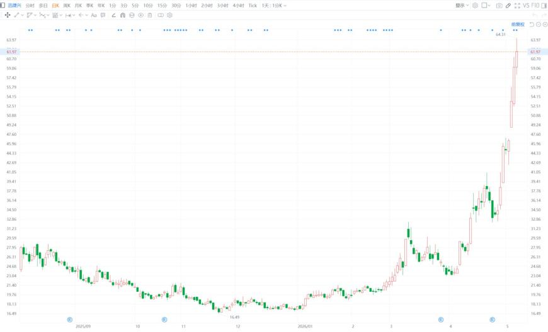Viewport: 548px width, 332px height.
Task: Open the F10 company info
Action: 535,6
